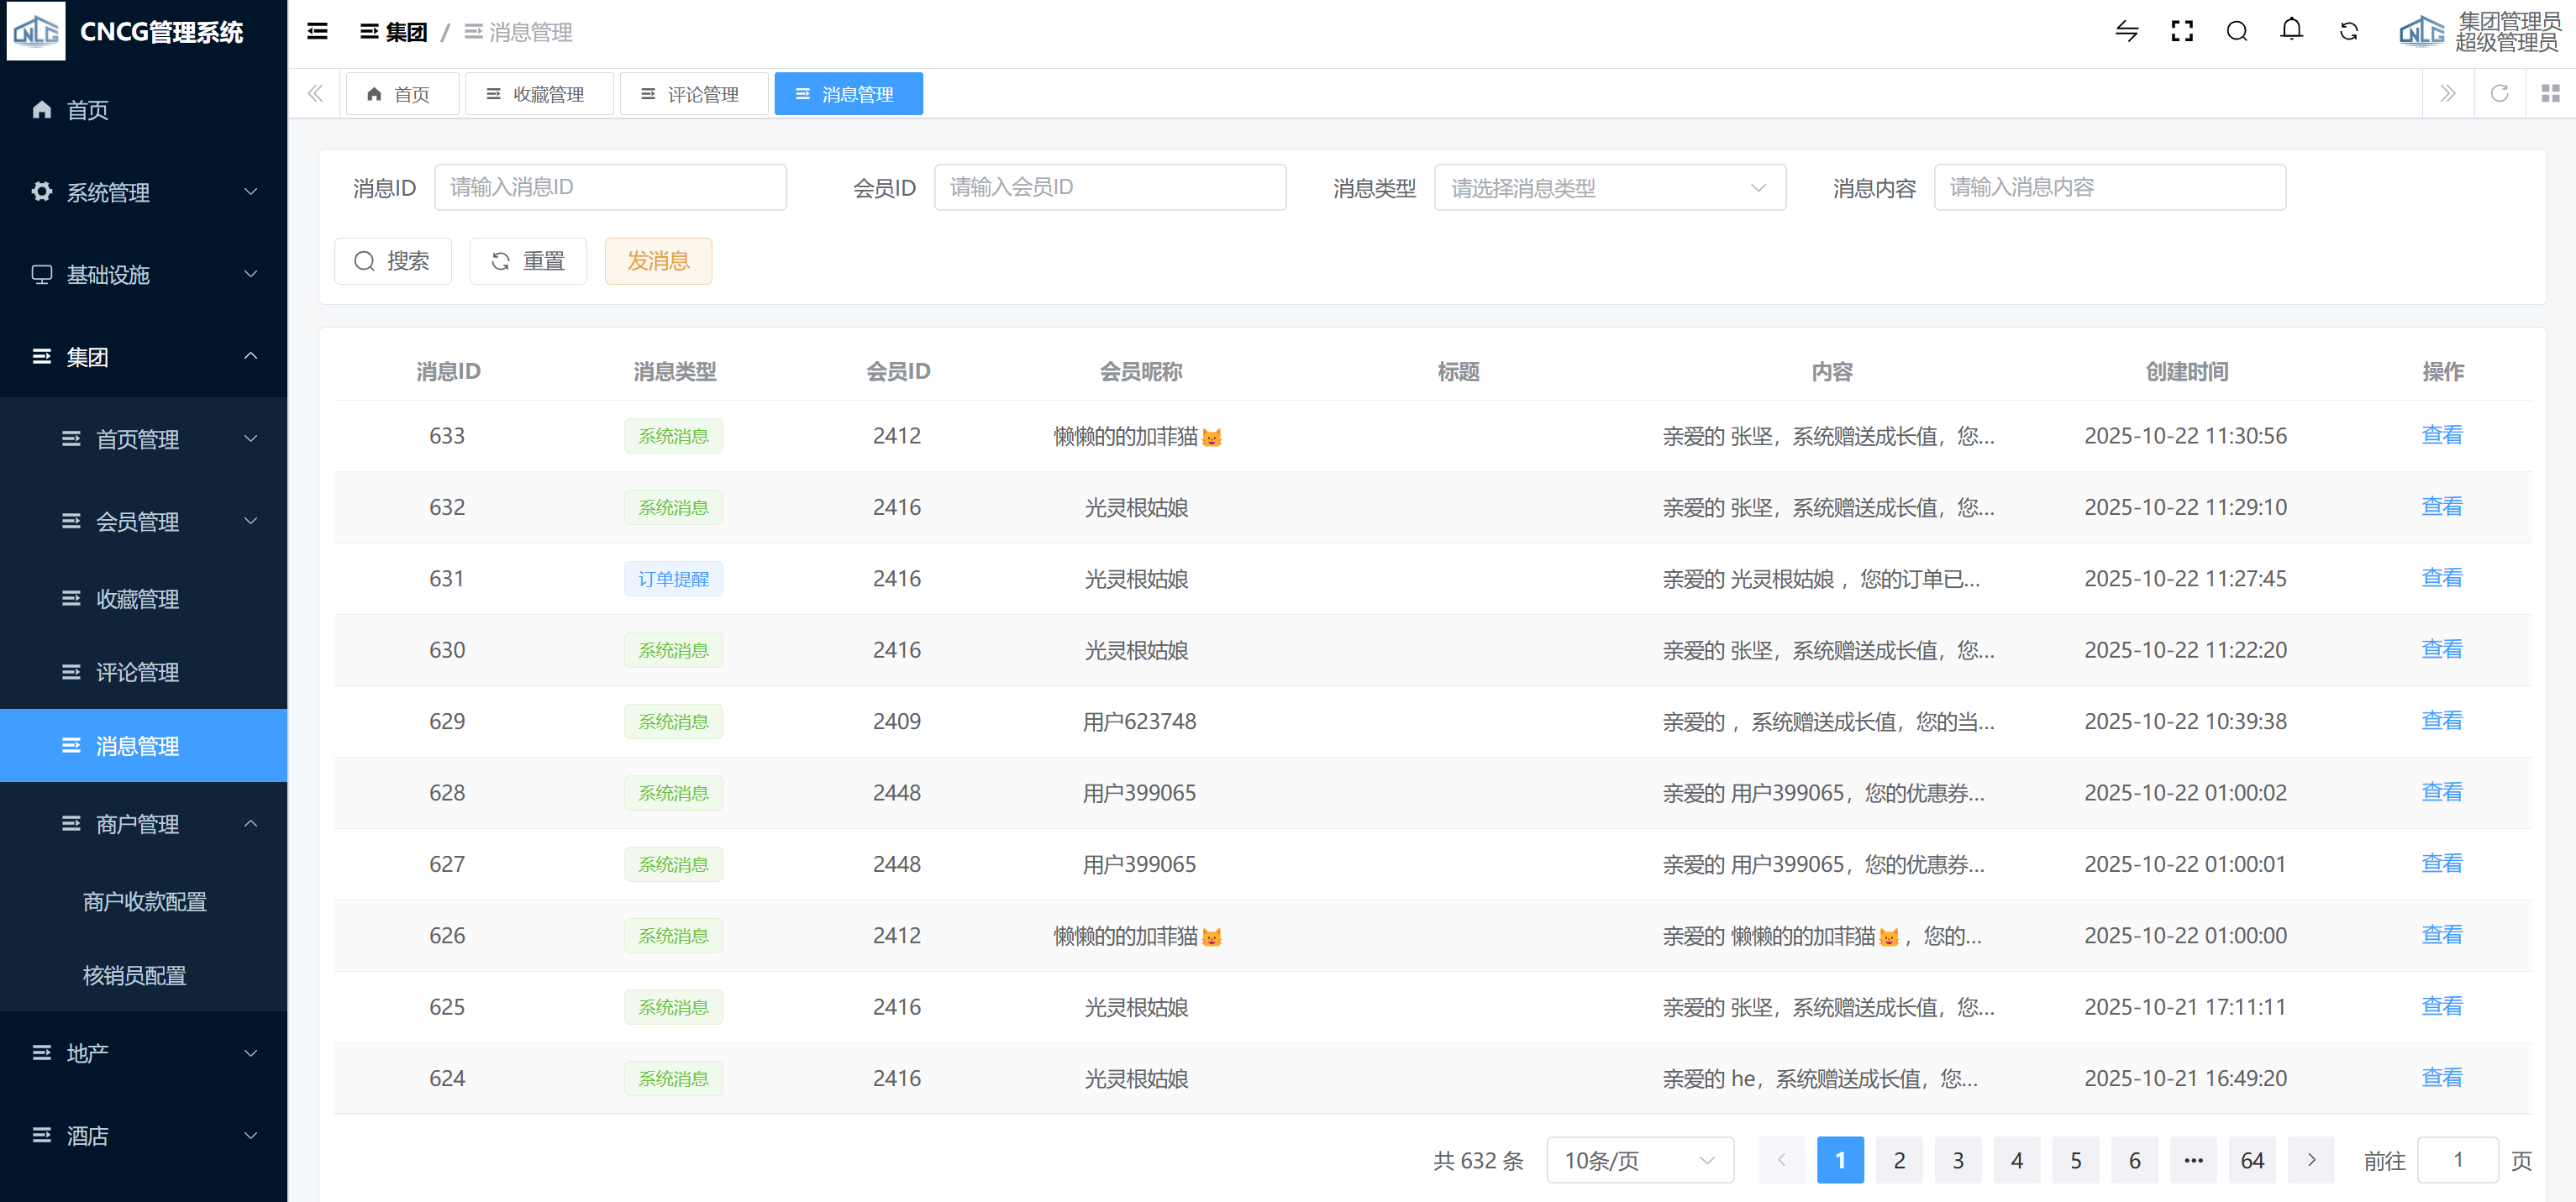Open 收藏管理 in the sidebar
Screen dimensions: 2576x1202
click(137, 599)
